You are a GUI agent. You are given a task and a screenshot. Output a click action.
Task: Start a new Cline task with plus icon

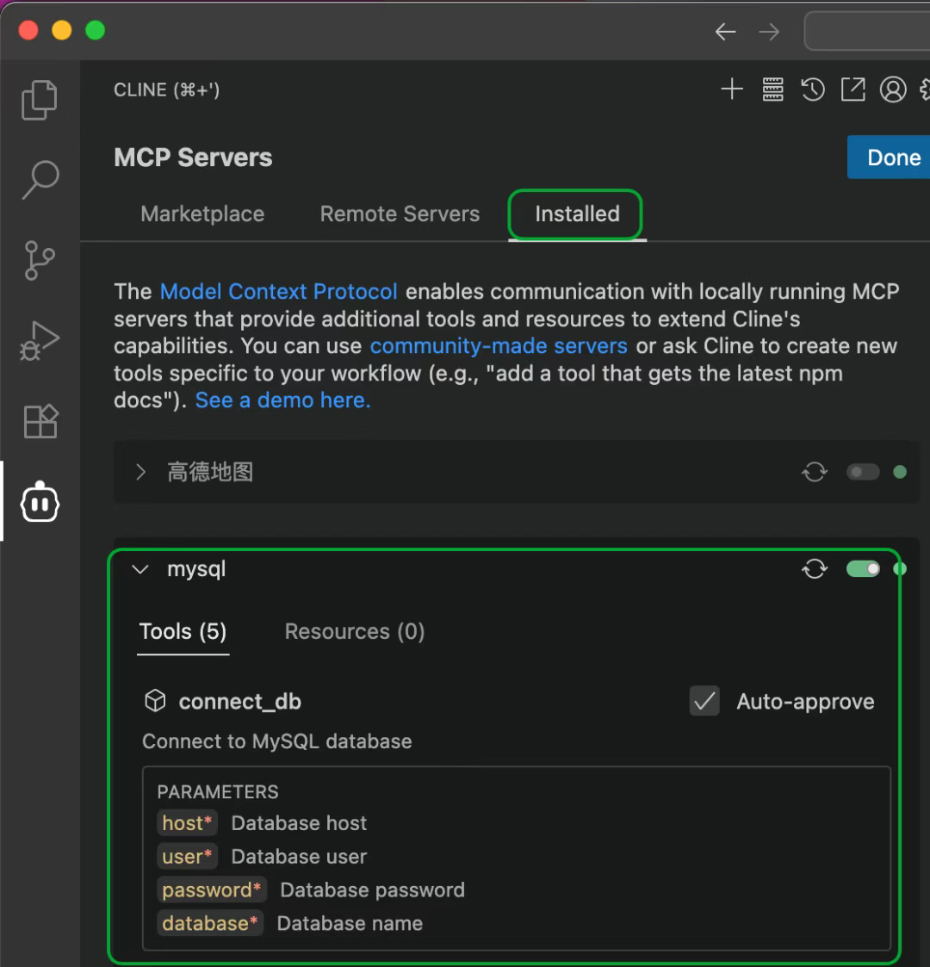click(x=732, y=90)
